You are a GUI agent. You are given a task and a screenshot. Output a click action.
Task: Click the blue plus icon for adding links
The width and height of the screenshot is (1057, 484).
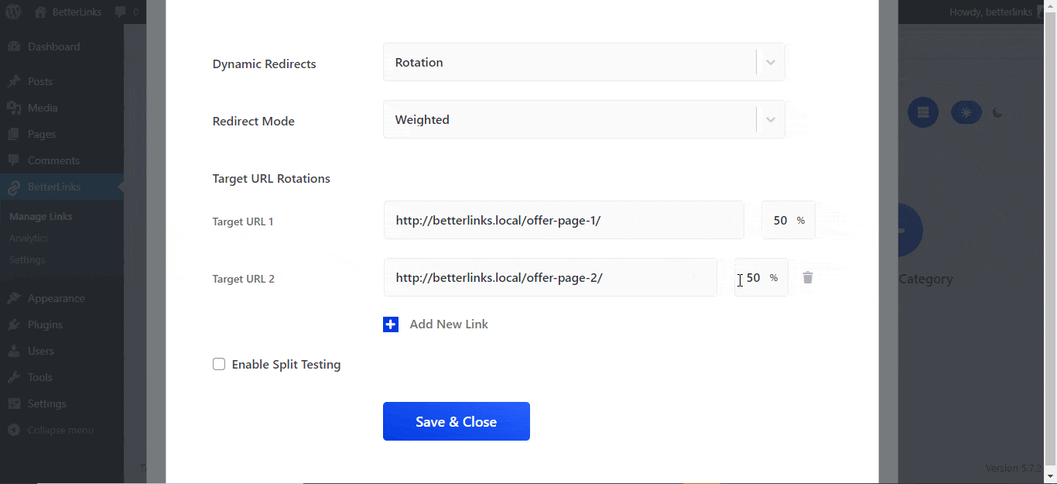[x=391, y=324]
